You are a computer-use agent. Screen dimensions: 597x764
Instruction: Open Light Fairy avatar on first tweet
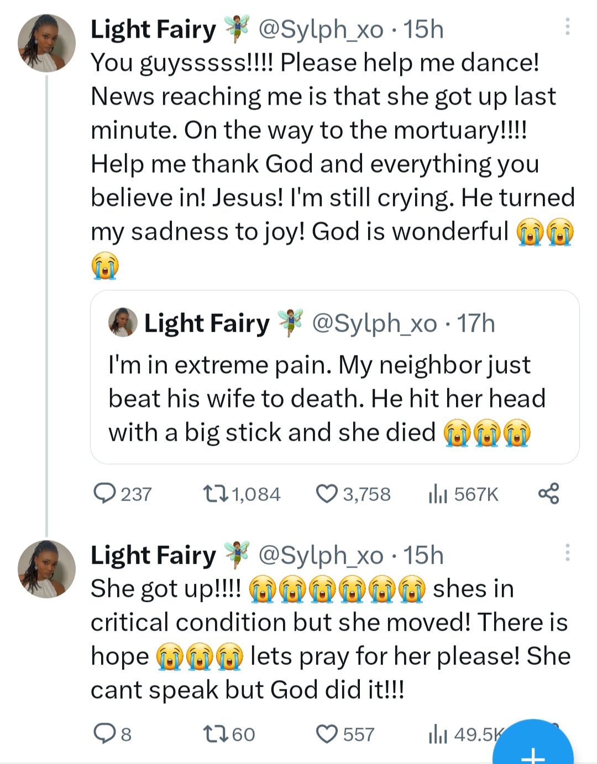(47, 43)
